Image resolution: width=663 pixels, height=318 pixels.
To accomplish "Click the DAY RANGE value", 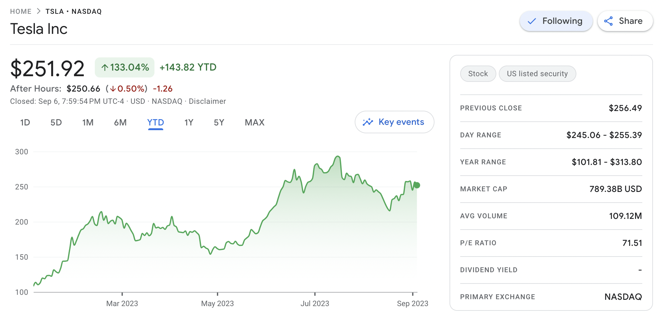I will point(604,135).
